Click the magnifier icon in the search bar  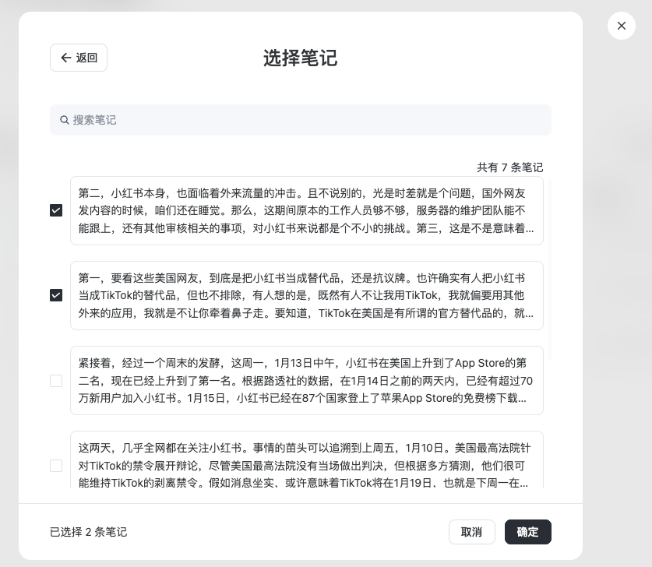(x=64, y=120)
